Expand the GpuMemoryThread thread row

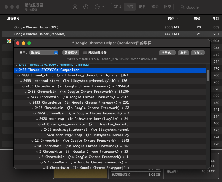coord(17,65)
